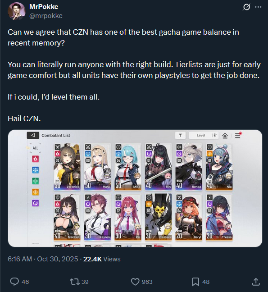Click the back arrow beside Combatant List
The height and width of the screenshot is (292, 268).
33,135
